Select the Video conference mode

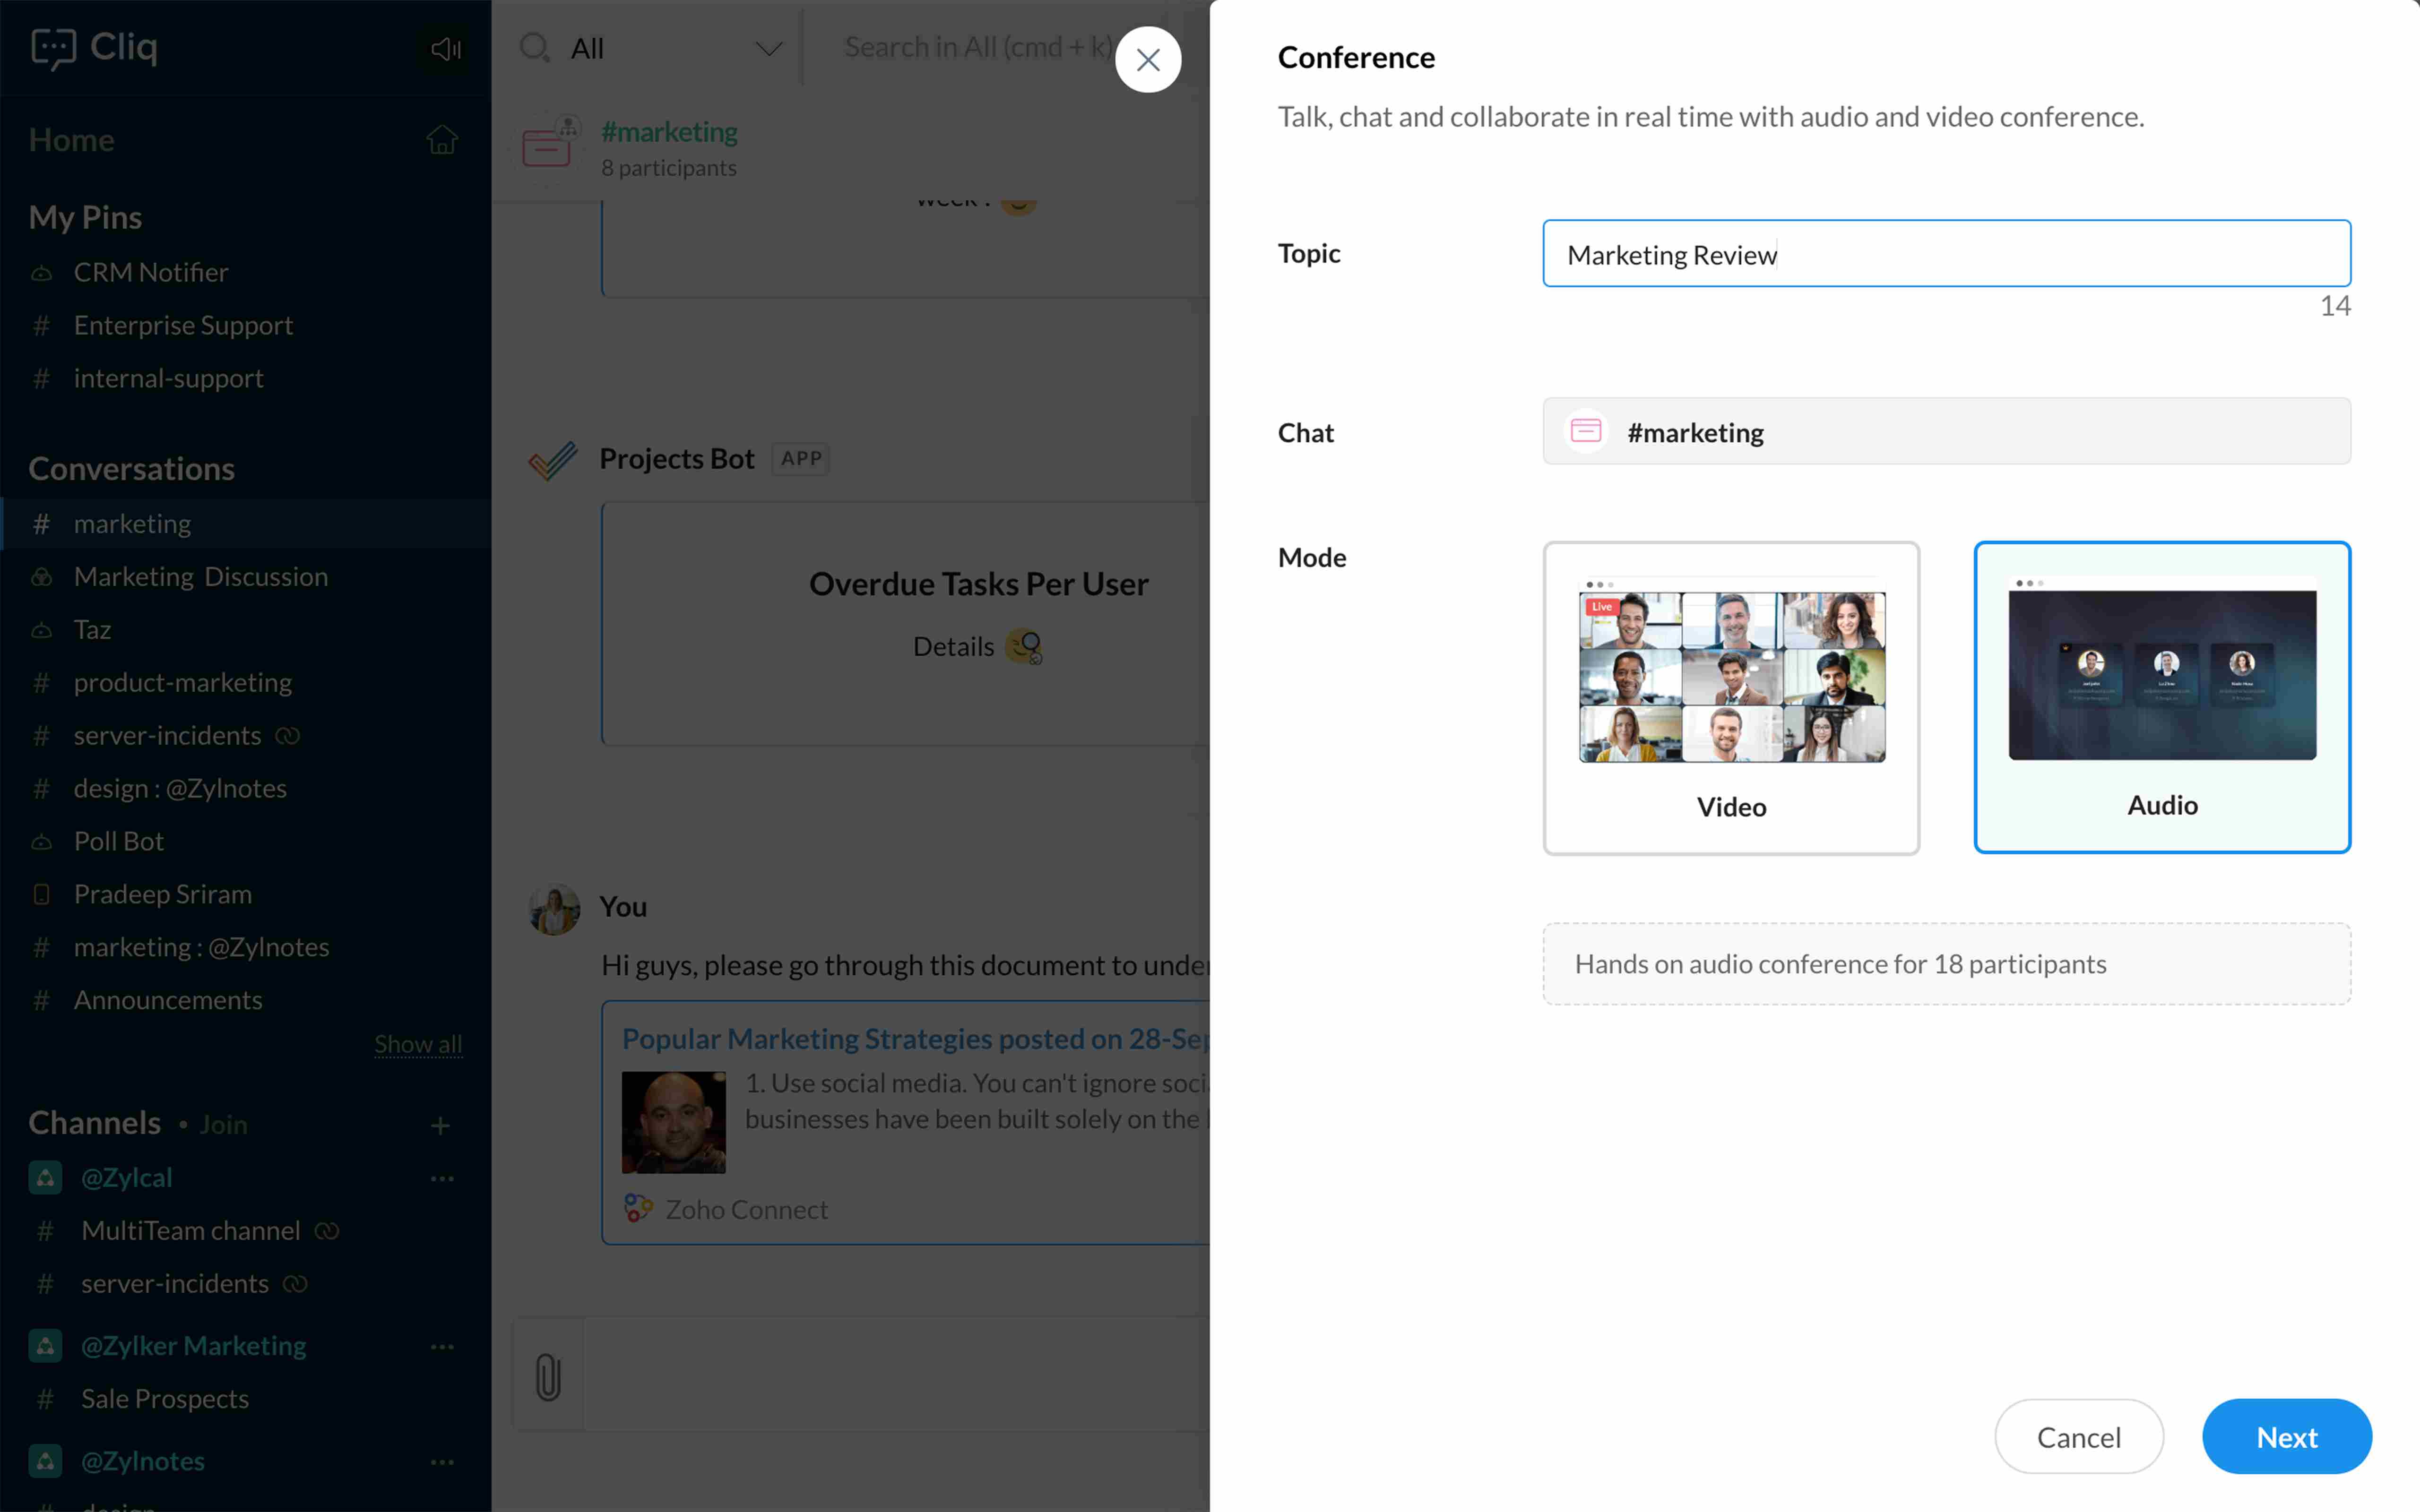click(x=1731, y=697)
